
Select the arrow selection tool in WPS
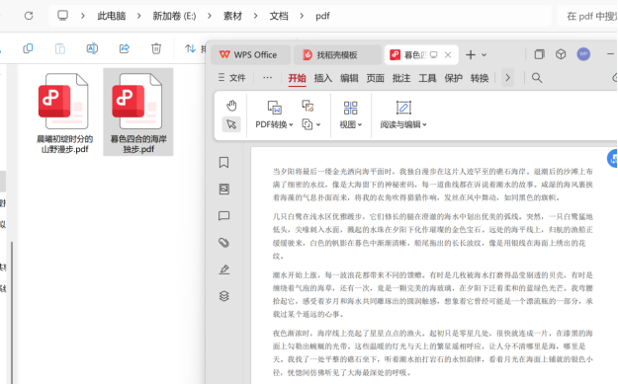(x=231, y=124)
